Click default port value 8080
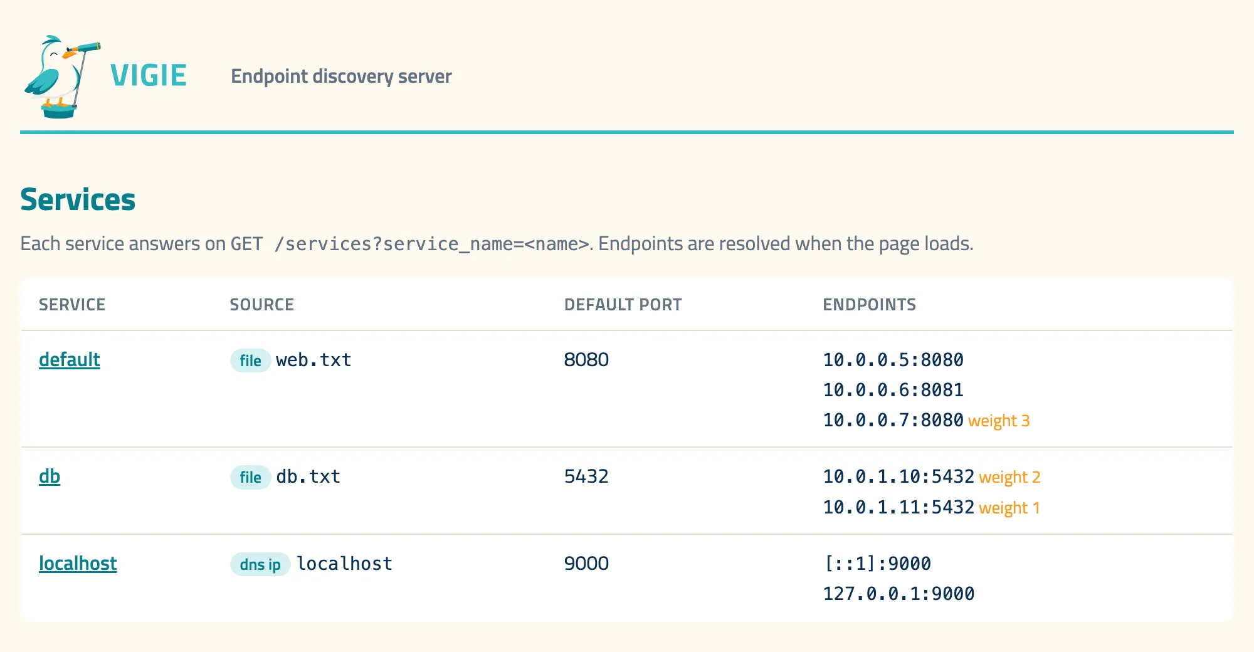Screen dimensions: 1254x652 pos(586,360)
